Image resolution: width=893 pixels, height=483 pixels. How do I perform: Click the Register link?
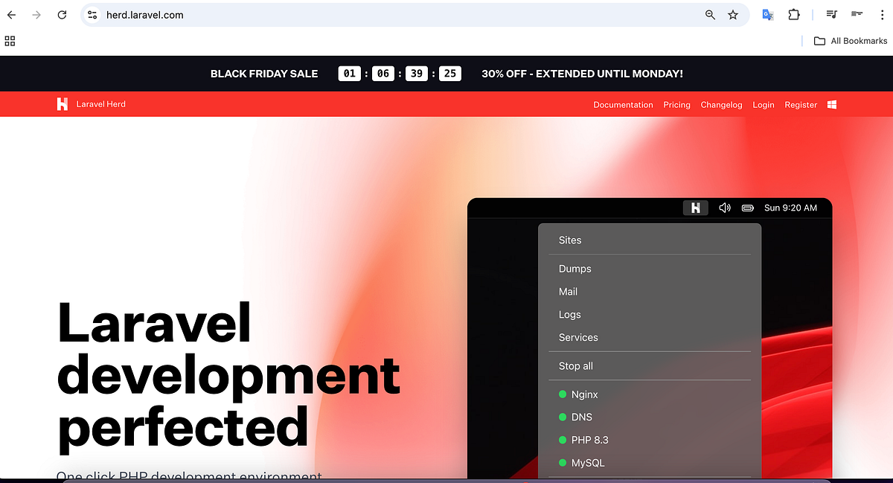tap(800, 104)
